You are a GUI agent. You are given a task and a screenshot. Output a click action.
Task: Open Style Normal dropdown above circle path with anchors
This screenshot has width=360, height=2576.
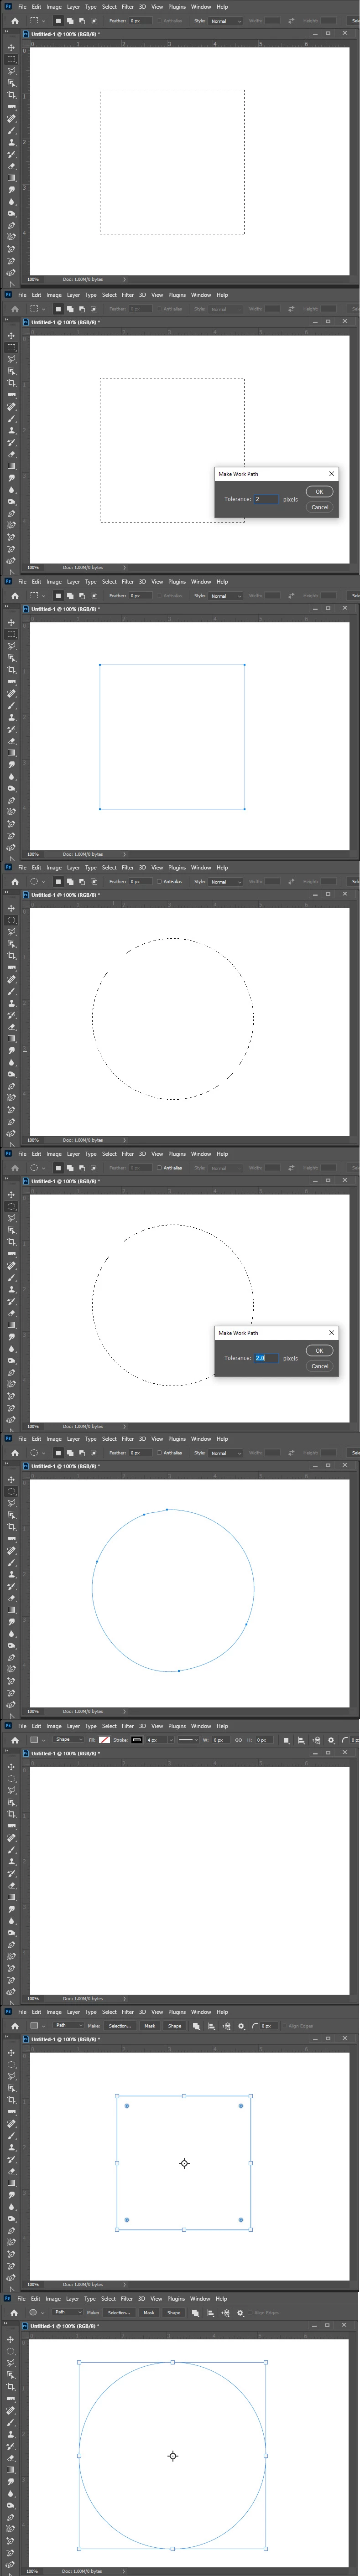(x=225, y=1453)
